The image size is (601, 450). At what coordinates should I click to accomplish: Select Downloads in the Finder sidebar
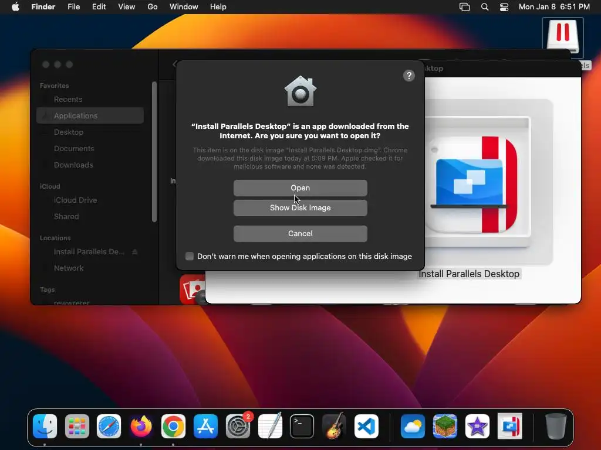click(90, 165)
